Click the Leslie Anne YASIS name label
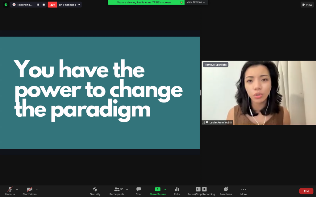Viewport: 316px width, 197px height. pyautogui.click(x=221, y=123)
